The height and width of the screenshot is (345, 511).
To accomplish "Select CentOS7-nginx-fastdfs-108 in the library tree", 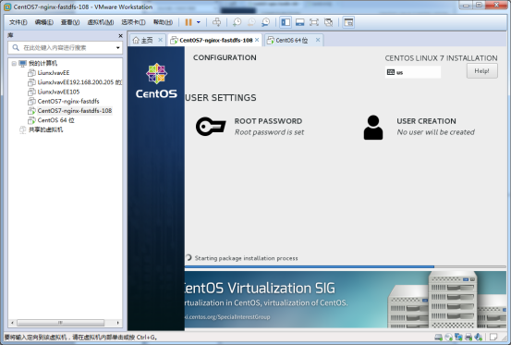I will [x=74, y=111].
